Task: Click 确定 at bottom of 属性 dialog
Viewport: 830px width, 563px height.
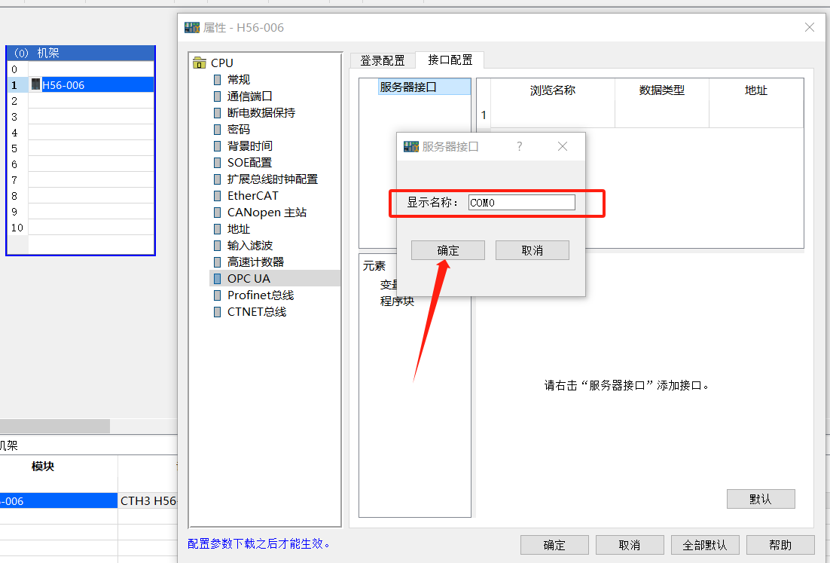Action: click(x=554, y=545)
